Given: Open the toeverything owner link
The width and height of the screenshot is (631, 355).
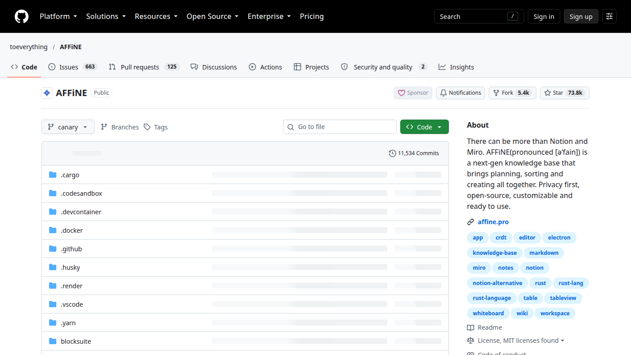Looking at the screenshot, I should [x=28, y=47].
